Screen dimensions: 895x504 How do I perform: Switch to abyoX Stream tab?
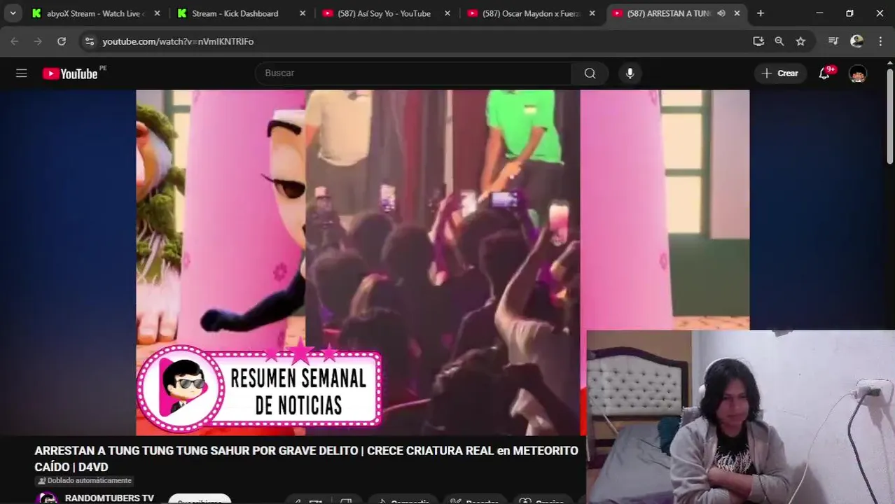click(97, 13)
